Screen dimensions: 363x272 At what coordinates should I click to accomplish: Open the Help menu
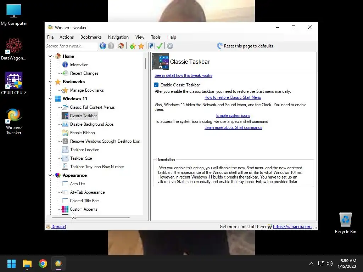point(172,37)
